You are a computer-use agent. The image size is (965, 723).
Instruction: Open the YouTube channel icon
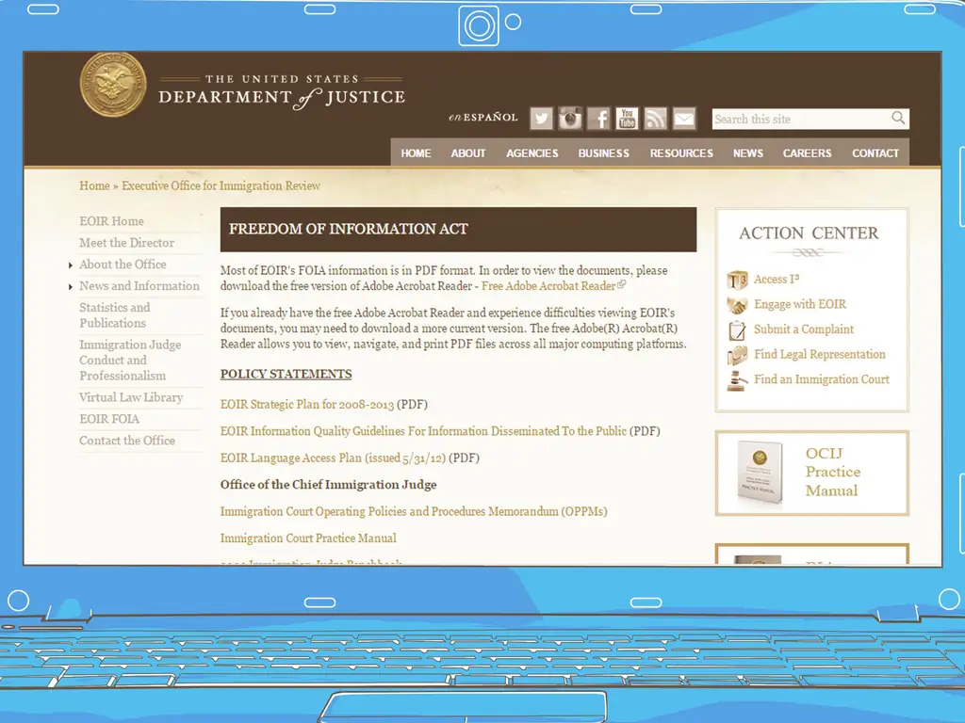pos(627,119)
